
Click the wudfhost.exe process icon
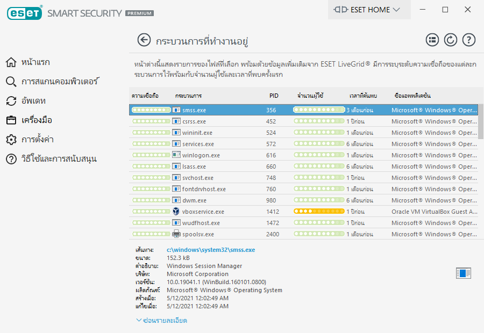coord(176,222)
